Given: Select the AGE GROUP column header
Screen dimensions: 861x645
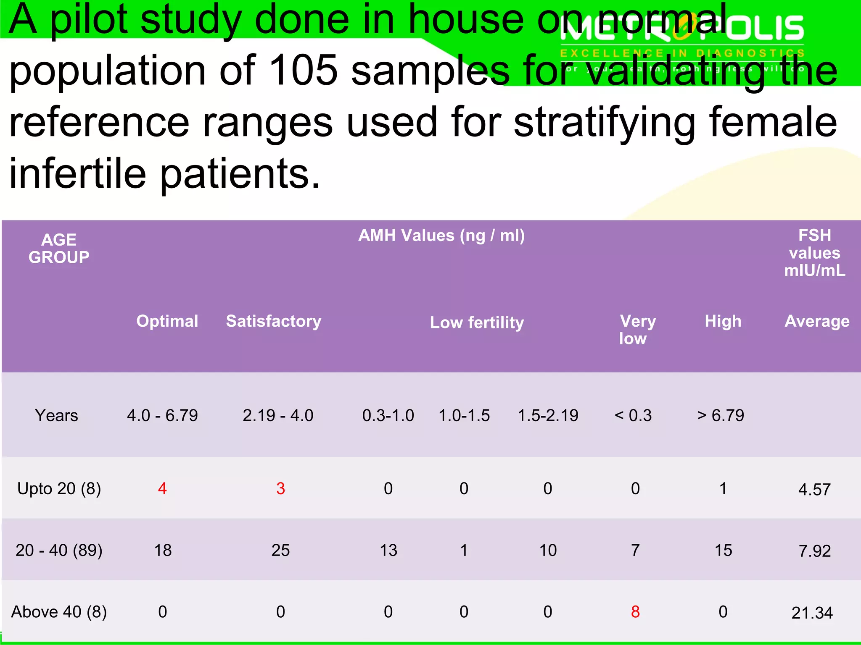Looking at the screenshot, I should [59, 249].
